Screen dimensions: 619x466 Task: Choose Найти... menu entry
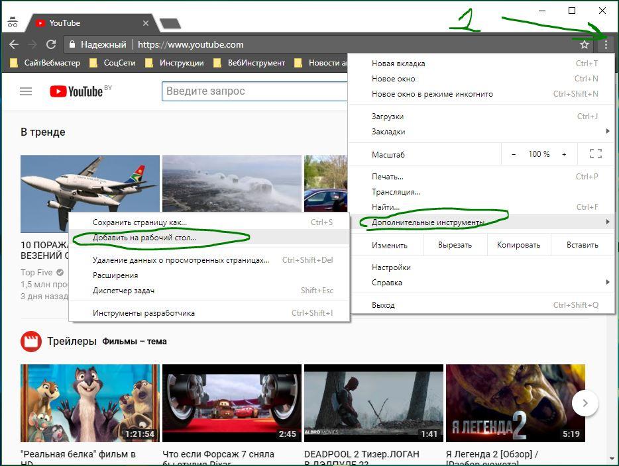(x=481, y=207)
